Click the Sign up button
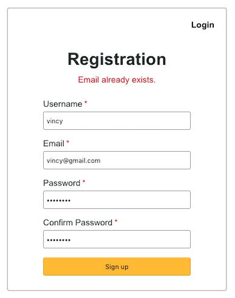Image resolution: width=235 pixels, height=298 pixels. pos(117,266)
